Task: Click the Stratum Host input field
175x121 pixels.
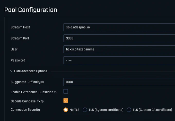Action: tap(119, 27)
